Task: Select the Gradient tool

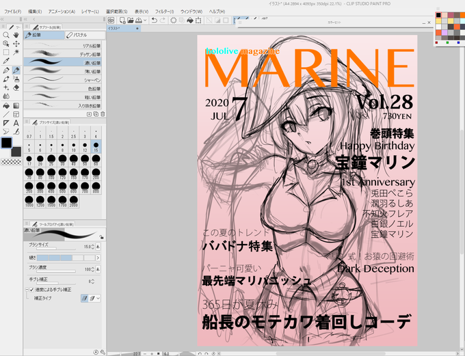Action: (x=16, y=106)
